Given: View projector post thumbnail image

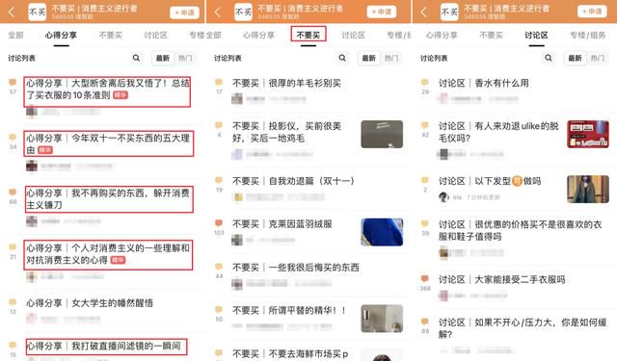Looking at the screenshot, I should 382,135.
